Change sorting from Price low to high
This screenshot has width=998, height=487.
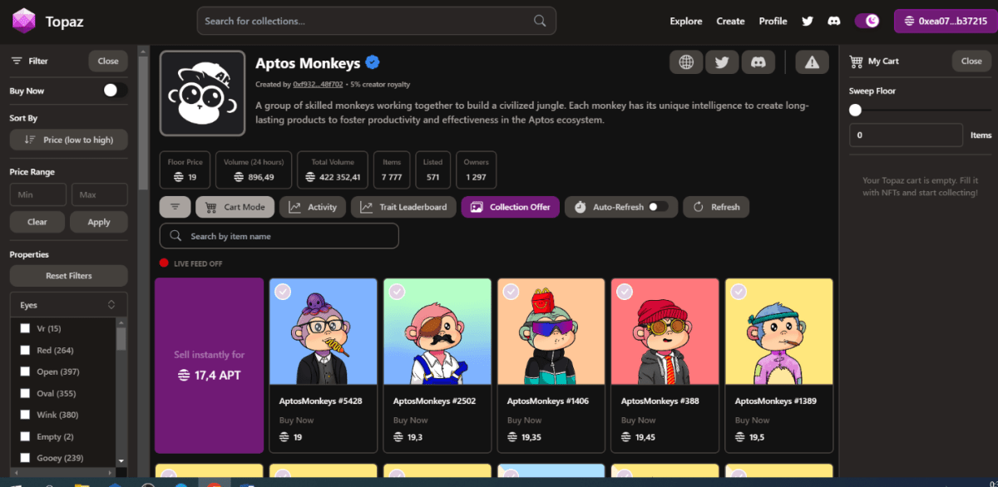[x=68, y=140]
